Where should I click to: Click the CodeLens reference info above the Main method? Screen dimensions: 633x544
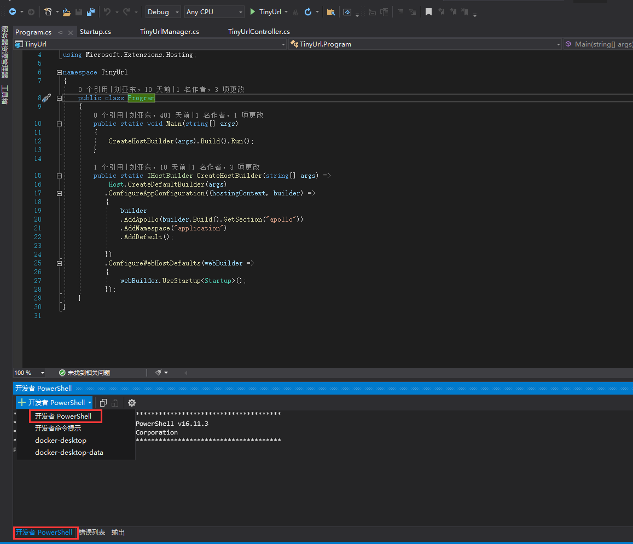(x=178, y=115)
